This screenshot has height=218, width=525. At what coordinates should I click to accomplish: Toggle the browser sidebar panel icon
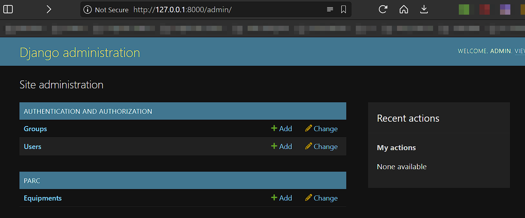point(8,9)
